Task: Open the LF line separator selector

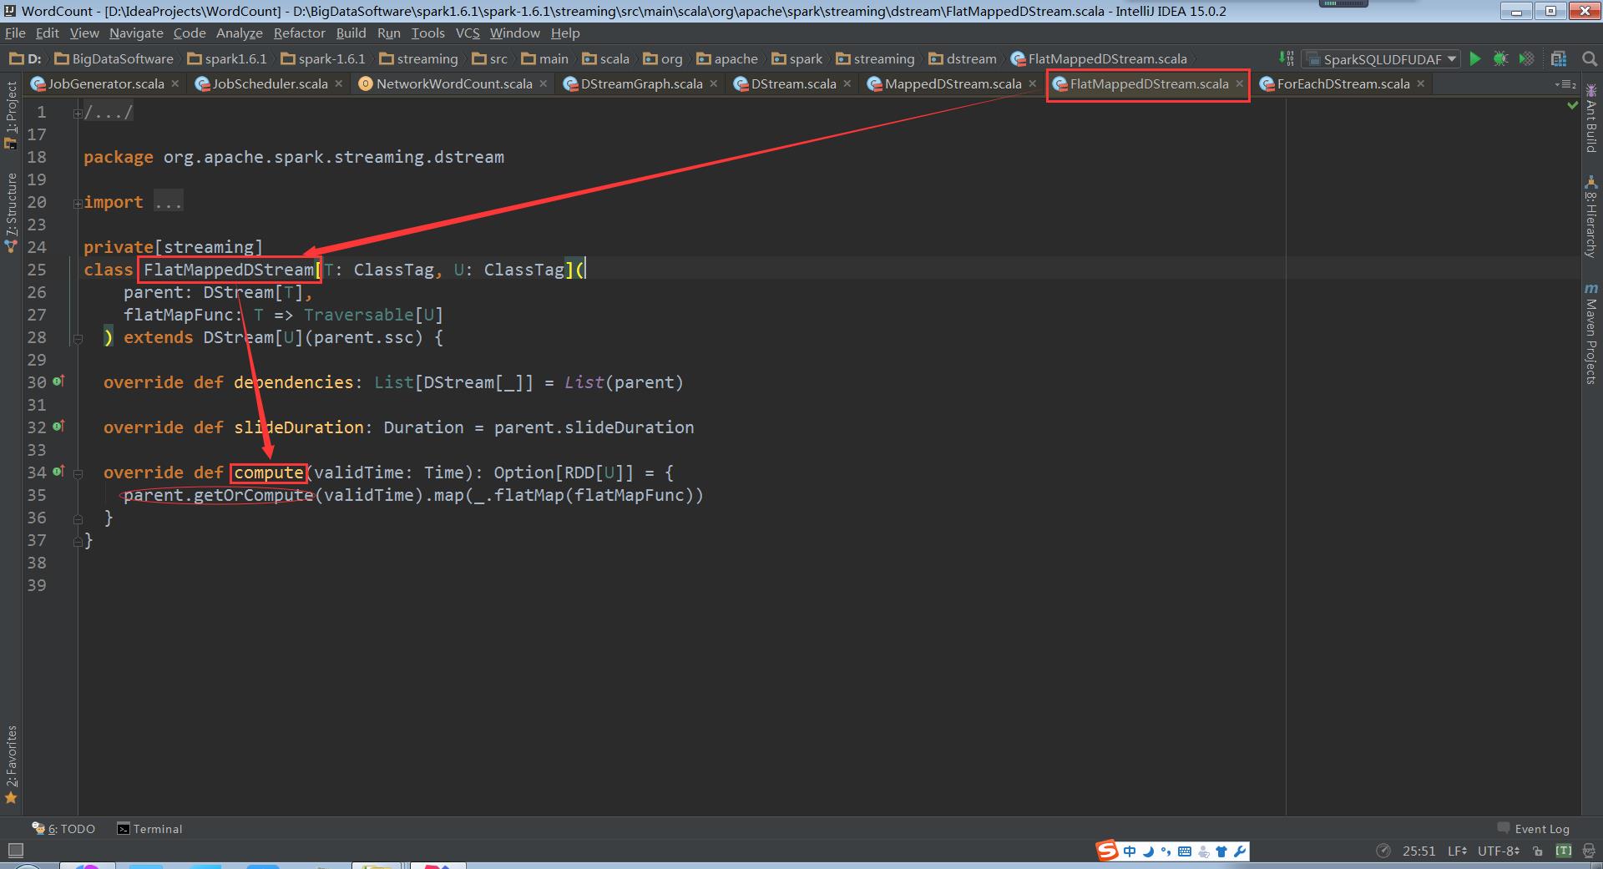Action: pyautogui.click(x=1457, y=851)
